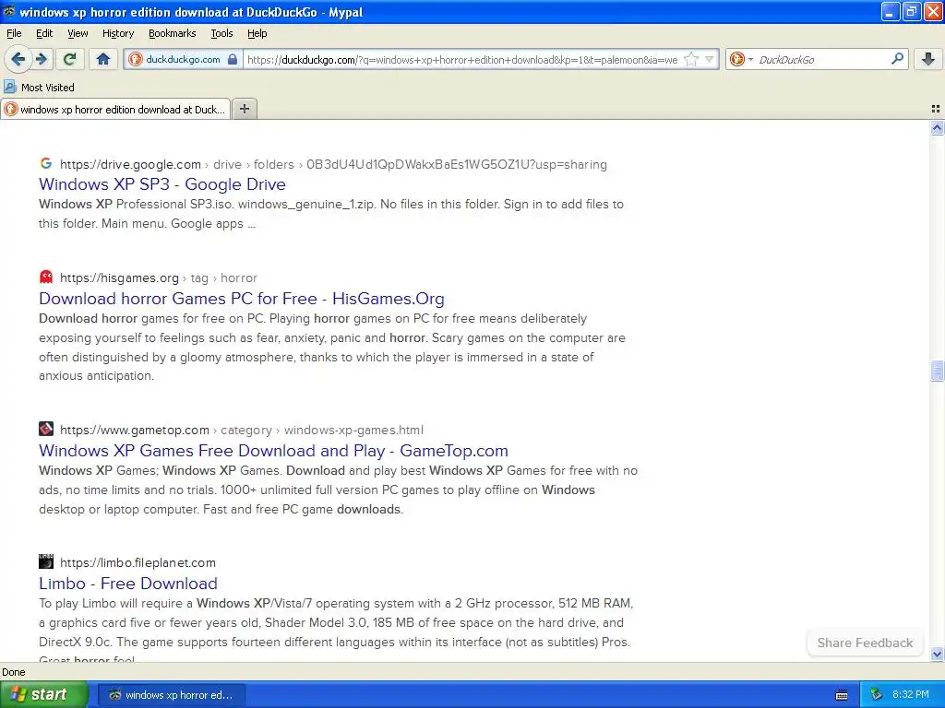945x708 pixels.
Task: Click the 8:32 PM clock
Action: pos(911,695)
